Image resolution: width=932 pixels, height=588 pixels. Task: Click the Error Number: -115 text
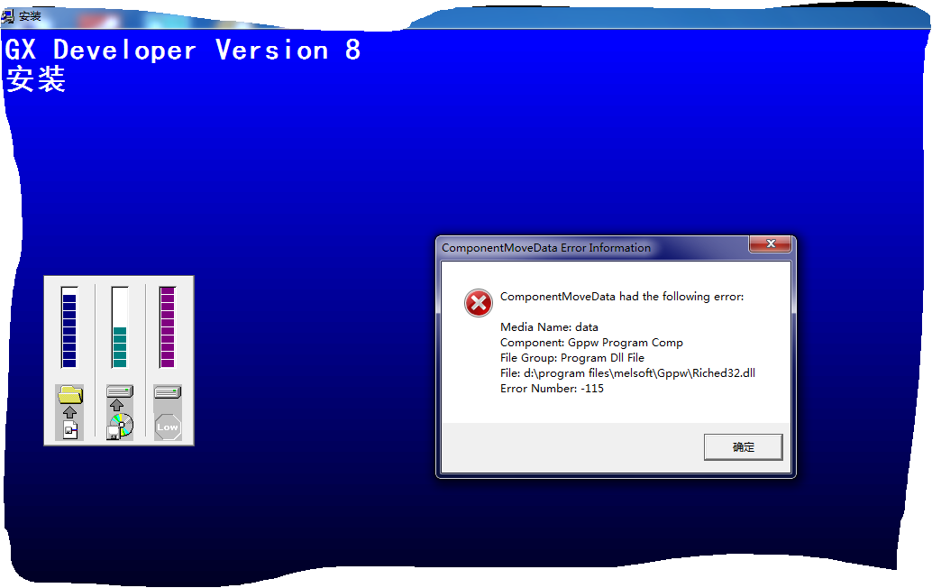click(552, 389)
